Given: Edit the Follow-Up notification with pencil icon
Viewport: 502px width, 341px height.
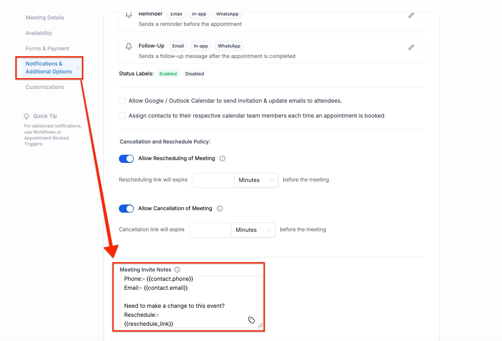Looking at the screenshot, I should pyautogui.click(x=411, y=47).
